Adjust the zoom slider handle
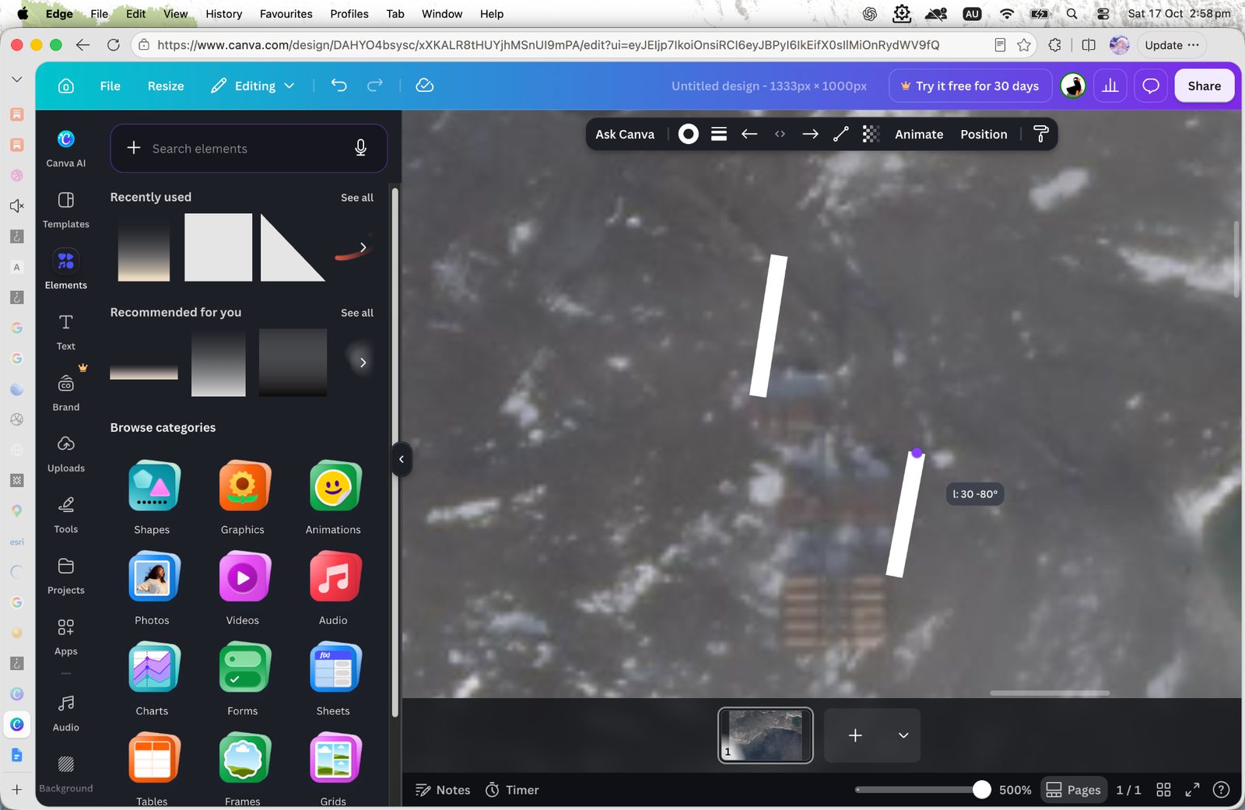Viewport: 1245px width, 810px height. coord(982,790)
